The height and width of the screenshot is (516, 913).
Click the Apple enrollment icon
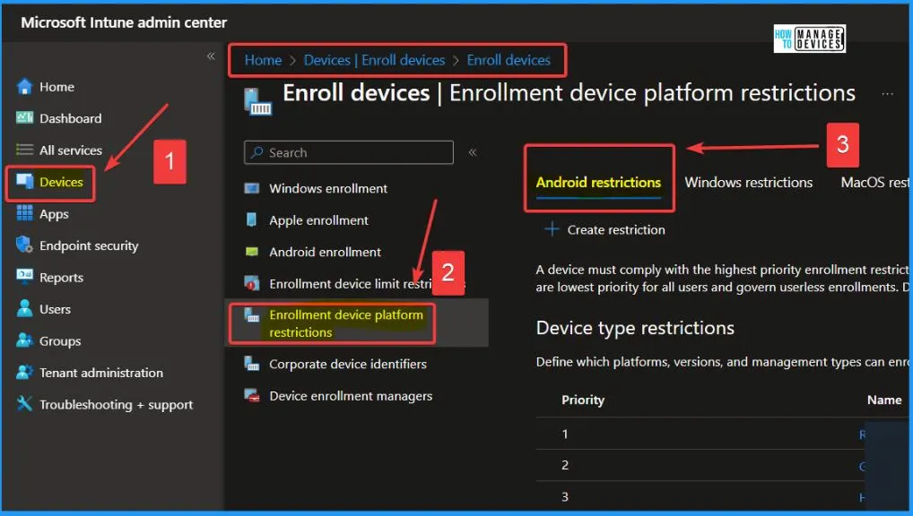251,219
